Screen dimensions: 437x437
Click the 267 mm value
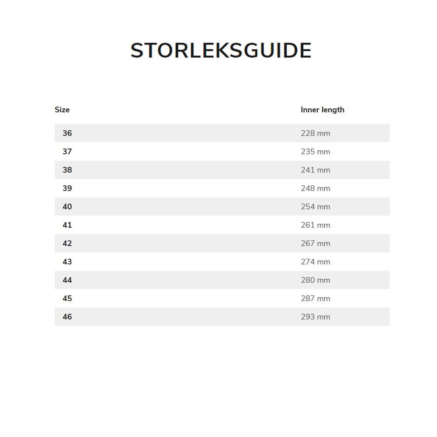click(315, 243)
